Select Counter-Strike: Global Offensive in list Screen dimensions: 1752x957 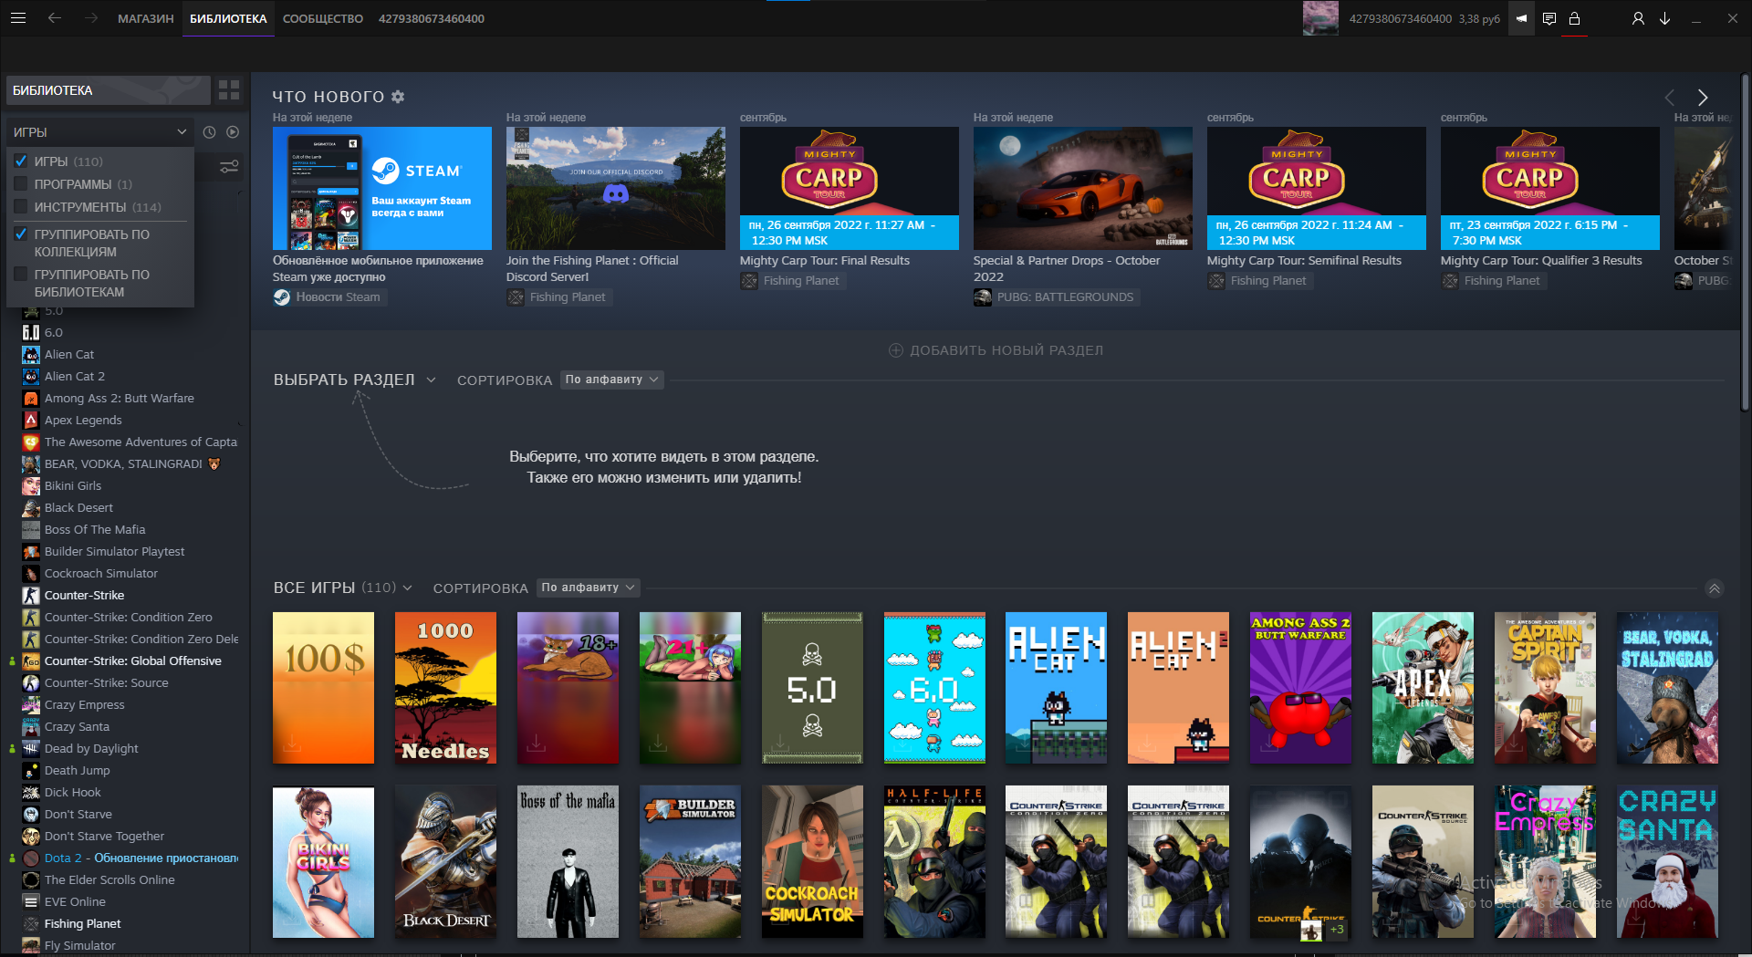(132, 661)
